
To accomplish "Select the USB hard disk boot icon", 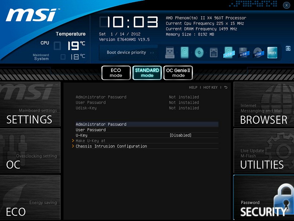I will (229, 52).
